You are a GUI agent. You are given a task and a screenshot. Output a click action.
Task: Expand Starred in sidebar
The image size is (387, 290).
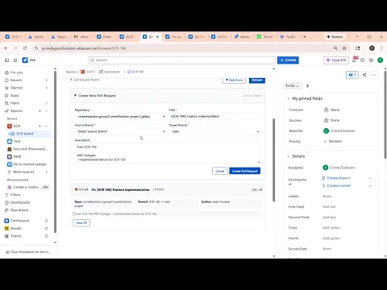[47, 88]
